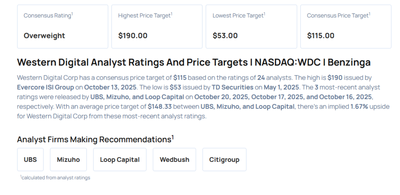Viewport: 400px width, 195px height.
Task: Select the $53.00 lowest target value
Action: (x=225, y=35)
